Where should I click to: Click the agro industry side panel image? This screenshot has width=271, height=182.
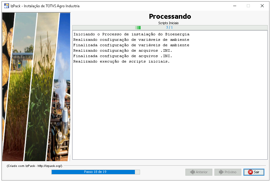point(36,87)
